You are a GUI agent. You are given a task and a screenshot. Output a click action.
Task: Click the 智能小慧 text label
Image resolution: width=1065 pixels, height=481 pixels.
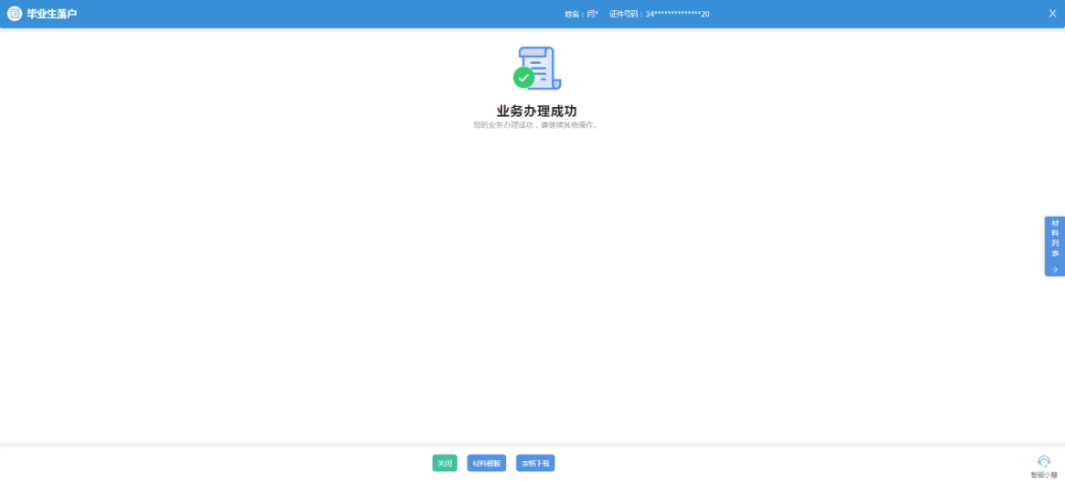tap(1044, 475)
